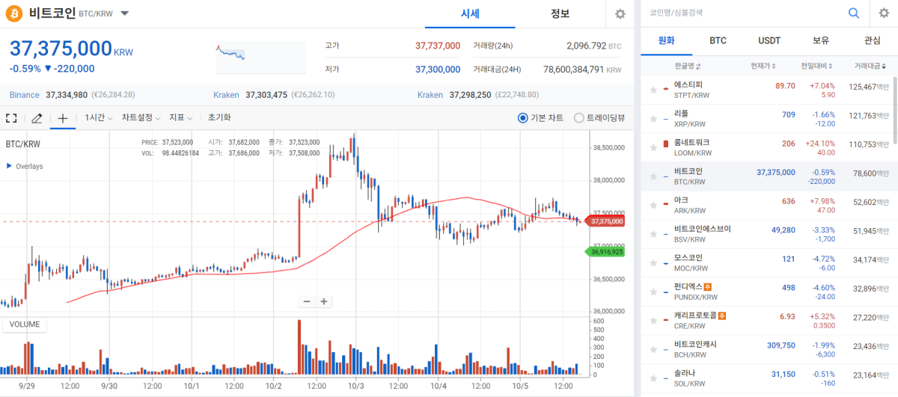Open 비트코인캐시 BCH/KRW row

pyautogui.click(x=766, y=349)
